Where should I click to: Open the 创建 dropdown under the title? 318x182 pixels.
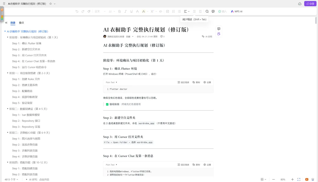click(x=130, y=37)
